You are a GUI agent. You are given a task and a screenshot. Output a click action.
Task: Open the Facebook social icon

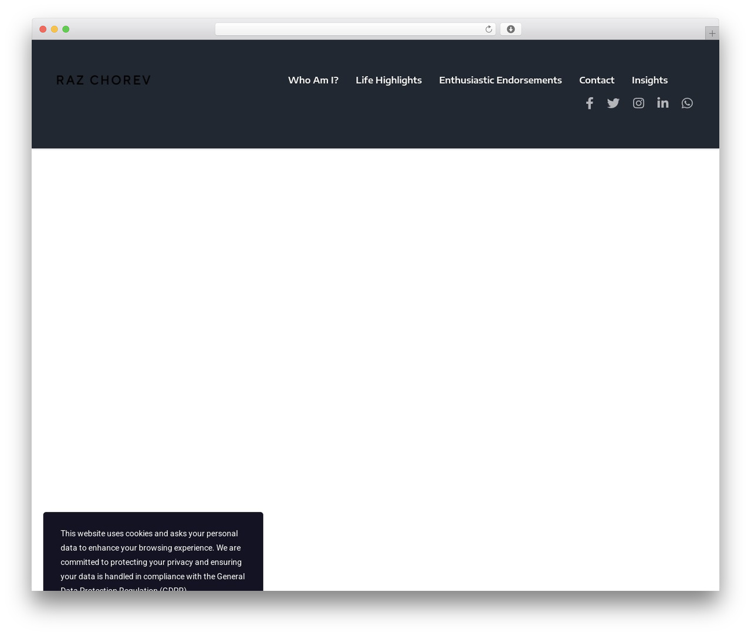pyautogui.click(x=590, y=103)
